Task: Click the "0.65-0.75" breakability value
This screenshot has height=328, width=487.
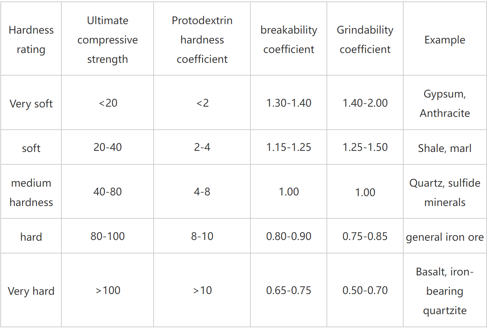Action: pyautogui.click(x=288, y=290)
